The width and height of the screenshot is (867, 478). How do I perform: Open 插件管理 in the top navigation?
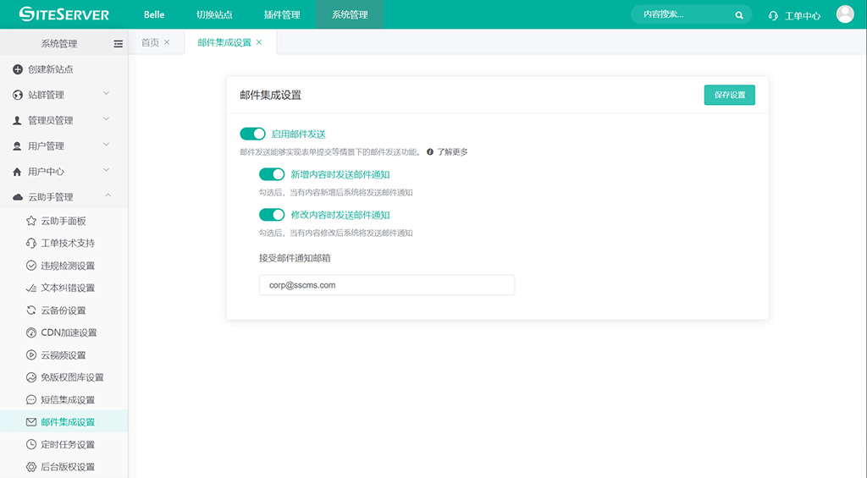(282, 15)
